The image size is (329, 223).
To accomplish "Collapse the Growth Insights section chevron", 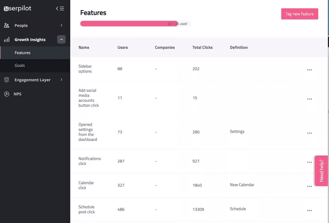I will tap(61, 40).
